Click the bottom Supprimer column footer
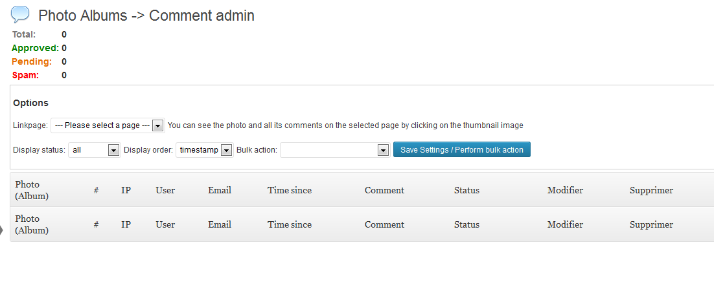Screen dimensions: 714x291 tap(651, 224)
